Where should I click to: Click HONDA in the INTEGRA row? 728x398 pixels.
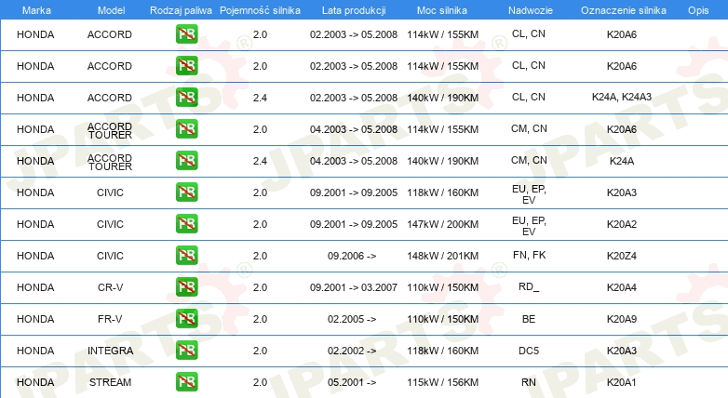(x=35, y=351)
